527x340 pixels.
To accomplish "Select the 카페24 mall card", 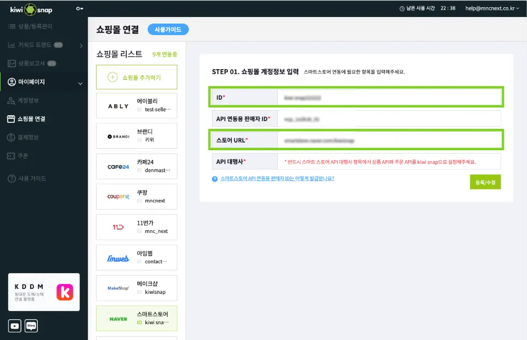I will click(137, 166).
